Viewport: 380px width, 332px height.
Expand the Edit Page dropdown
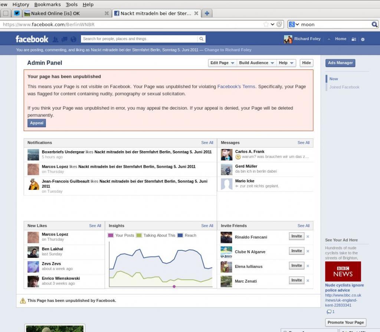point(222,63)
